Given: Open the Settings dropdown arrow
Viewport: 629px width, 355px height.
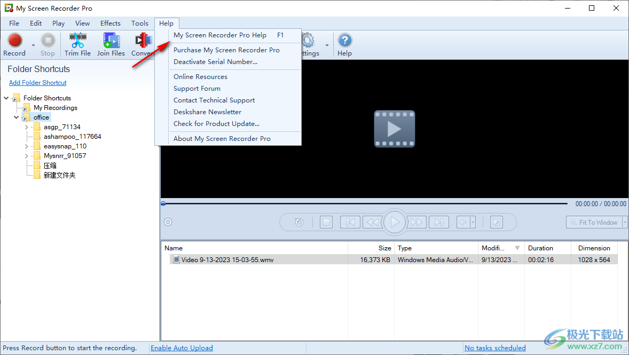Looking at the screenshot, I should [327, 44].
